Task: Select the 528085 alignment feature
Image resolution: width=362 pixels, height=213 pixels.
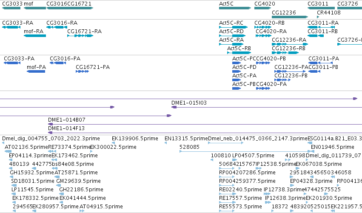Action: pyautogui.click(x=245, y=151)
